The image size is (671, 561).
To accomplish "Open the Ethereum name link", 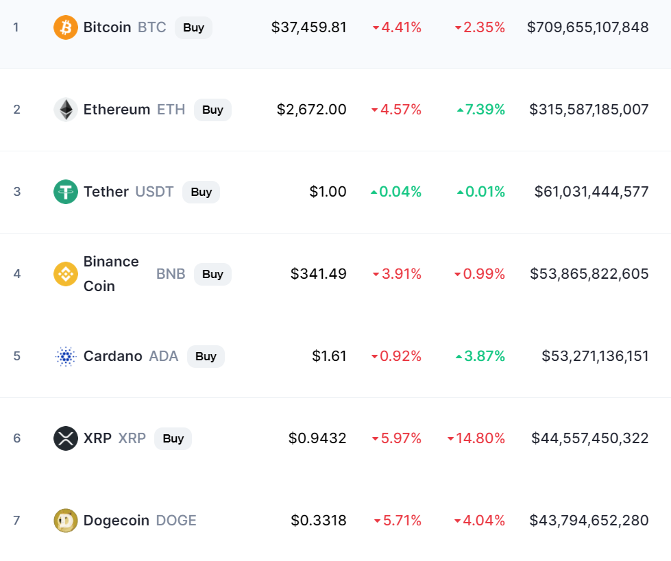I will click(x=117, y=110).
